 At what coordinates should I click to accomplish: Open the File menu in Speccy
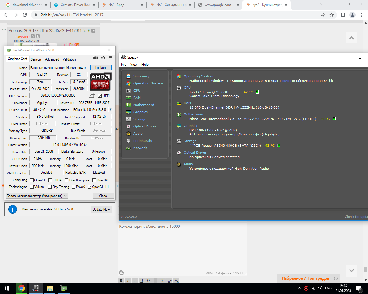[124, 65]
